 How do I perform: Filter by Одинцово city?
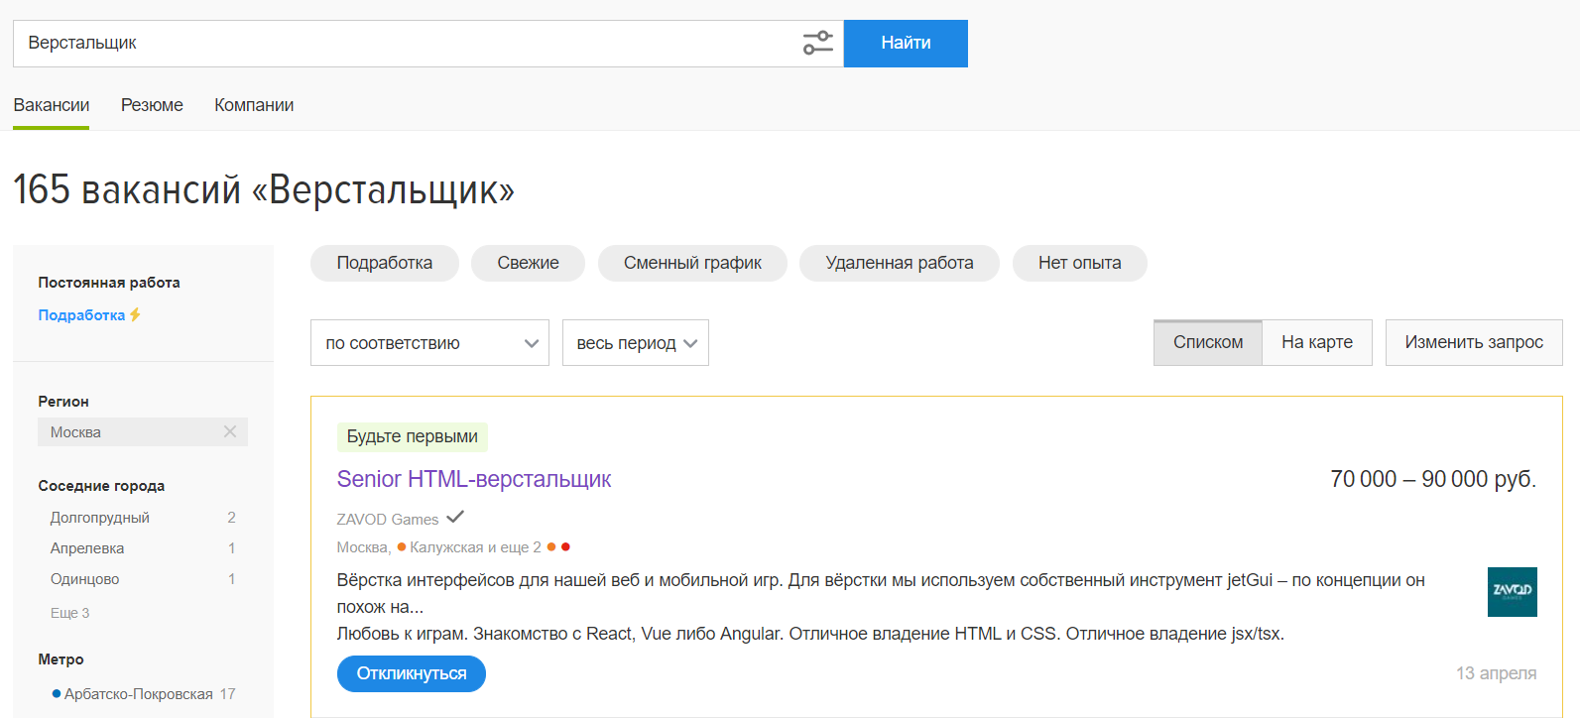(x=85, y=578)
